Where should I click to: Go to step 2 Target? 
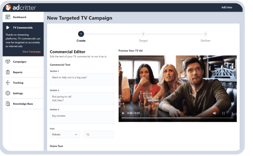[143, 34]
